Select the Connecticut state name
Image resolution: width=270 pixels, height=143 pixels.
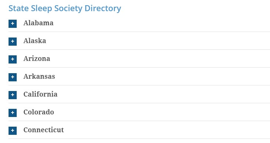pyautogui.click(x=44, y=130)
